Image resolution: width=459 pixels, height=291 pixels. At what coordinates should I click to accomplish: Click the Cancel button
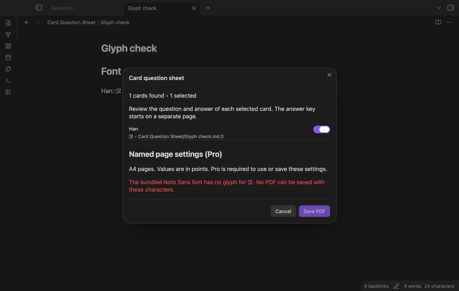coord(283,211)
